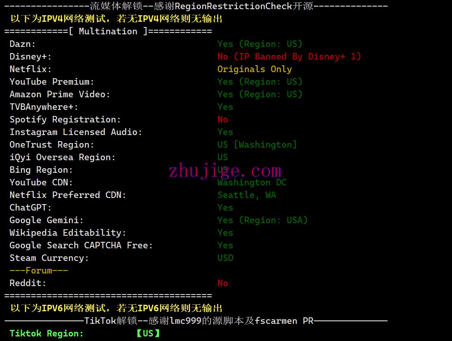Image resolution: width=452 pixels, height=341 pixels.
Task: Click the TVBAnywhere+ label
Action: point(44,107)
